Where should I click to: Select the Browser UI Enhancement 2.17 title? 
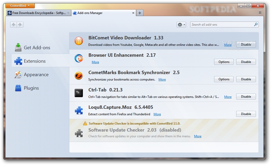(122, 55)
